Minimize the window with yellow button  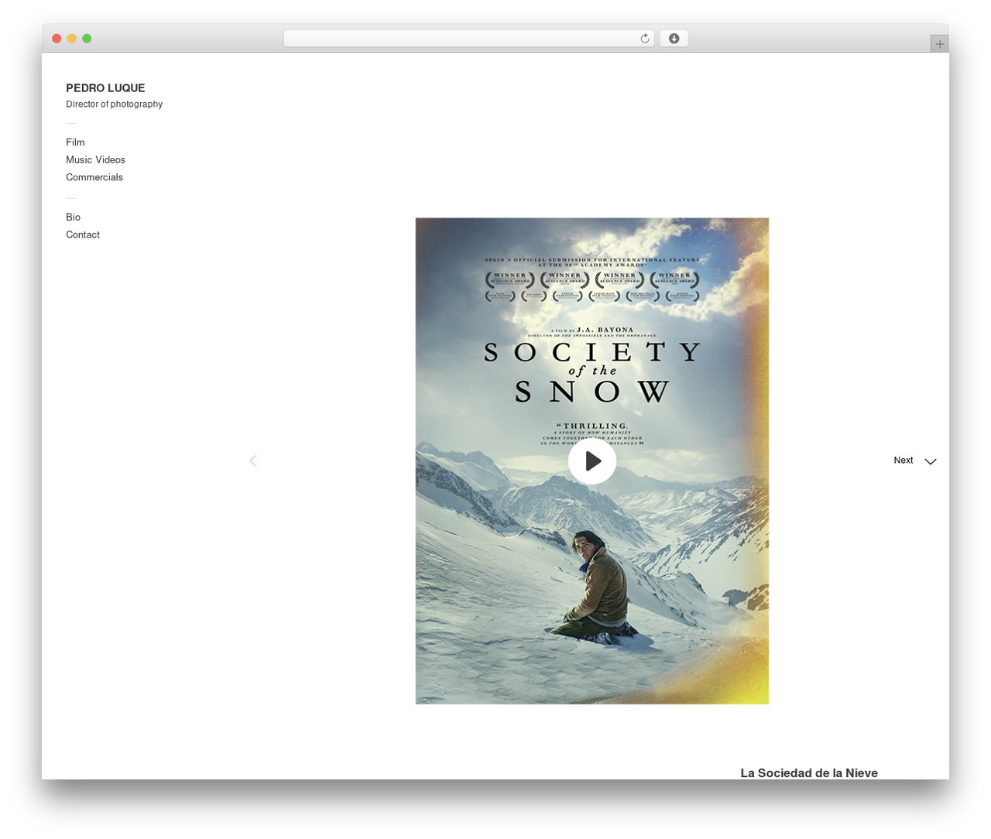pyautogui.click(x=72, y=39)
